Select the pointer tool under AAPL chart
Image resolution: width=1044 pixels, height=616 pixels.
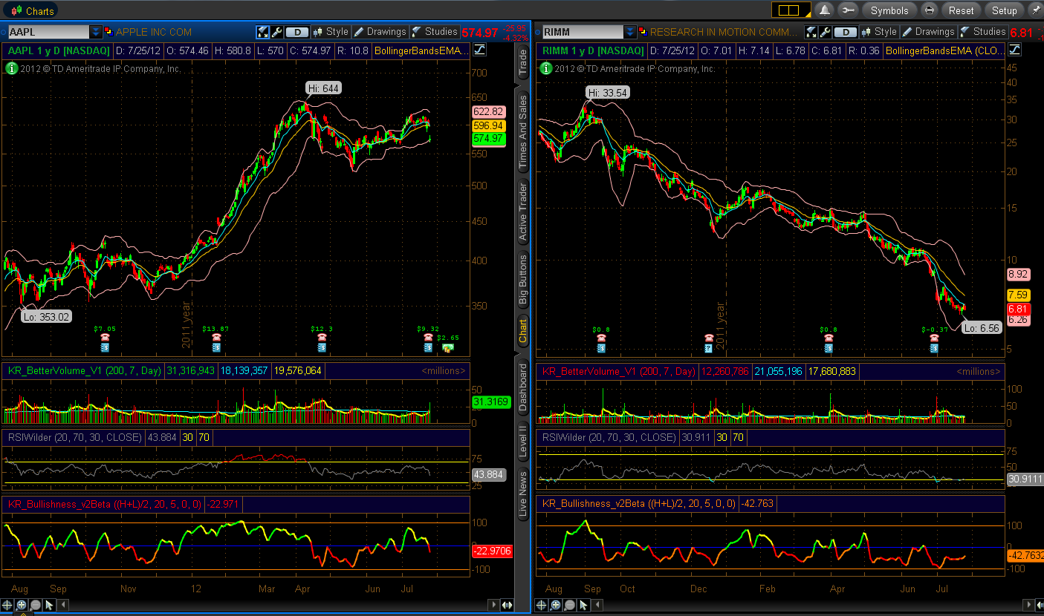51,606
